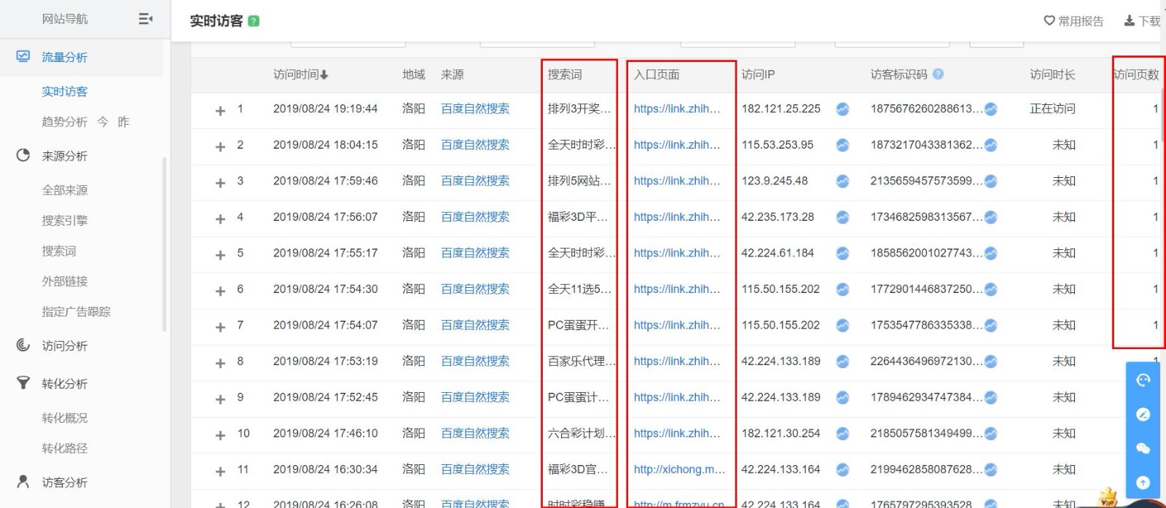Open the customer service headset floating icon
Screen dimensions: 1166x508
(x=1143, y=380)
